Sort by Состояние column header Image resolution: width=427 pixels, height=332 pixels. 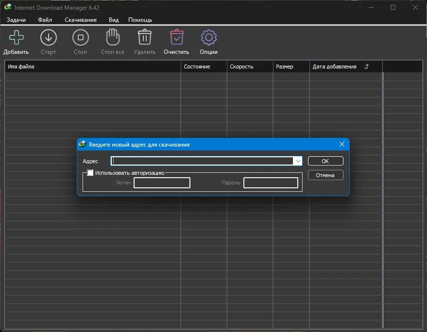click(204, 66)
